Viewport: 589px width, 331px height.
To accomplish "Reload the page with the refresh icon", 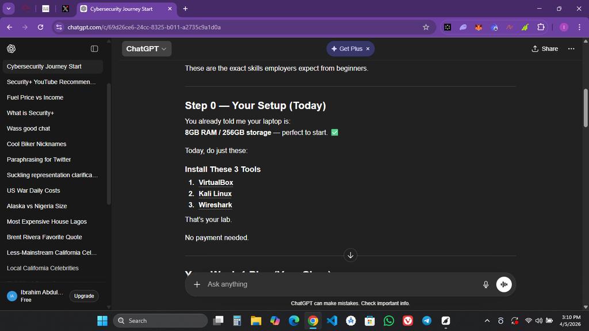I will (x=41, y=27).
